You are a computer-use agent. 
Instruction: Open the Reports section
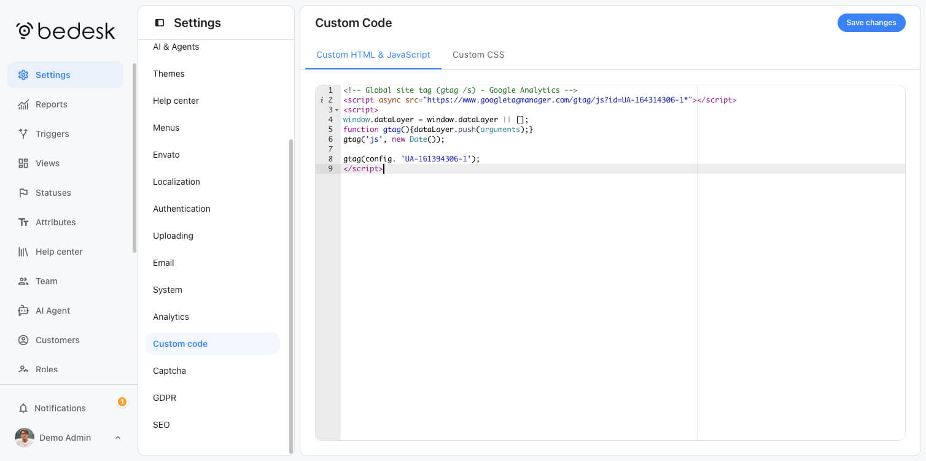65,104
